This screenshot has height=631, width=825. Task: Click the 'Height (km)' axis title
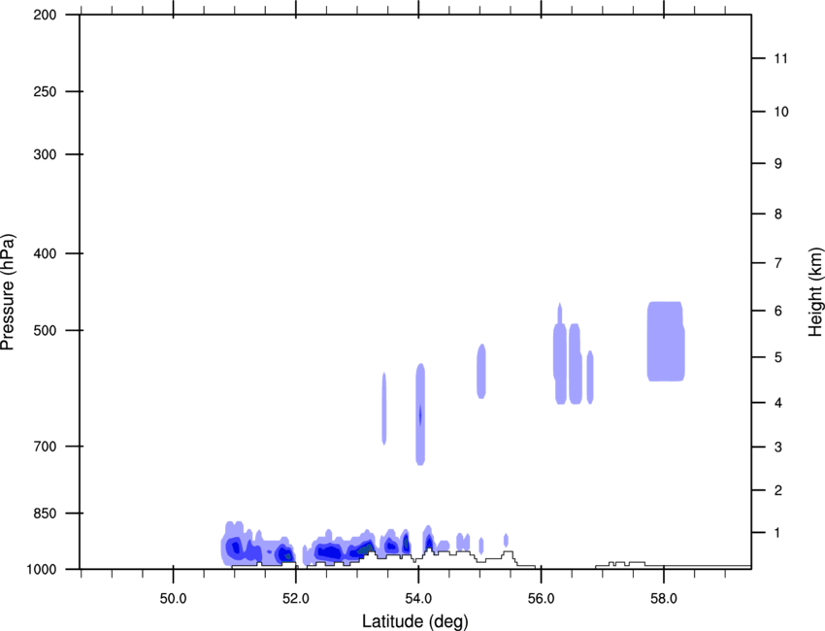(815, 292)
